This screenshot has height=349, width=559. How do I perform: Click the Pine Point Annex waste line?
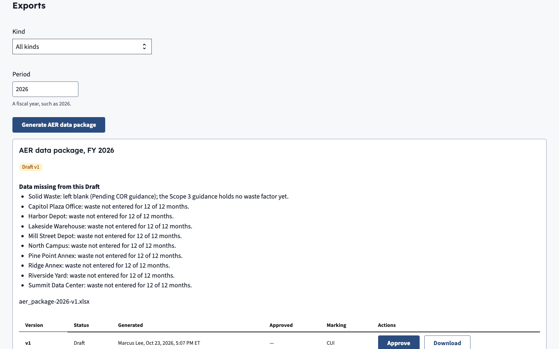click(105, 256)
